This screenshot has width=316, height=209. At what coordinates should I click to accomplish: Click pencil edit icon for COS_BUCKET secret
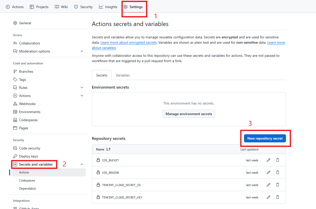click(x=269, y=160)
